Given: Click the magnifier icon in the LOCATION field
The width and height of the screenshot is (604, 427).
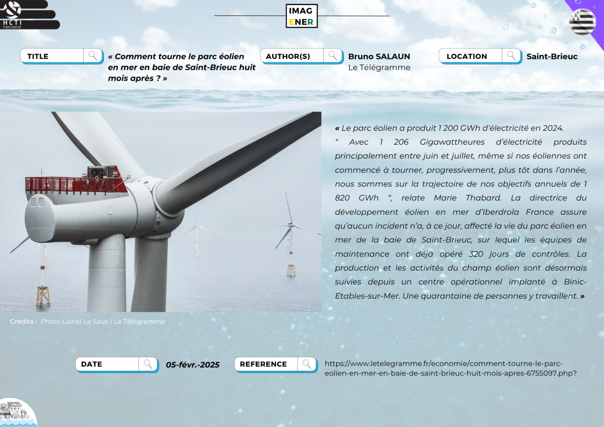Looking at the screenshot, I should [x=511, y=56].
